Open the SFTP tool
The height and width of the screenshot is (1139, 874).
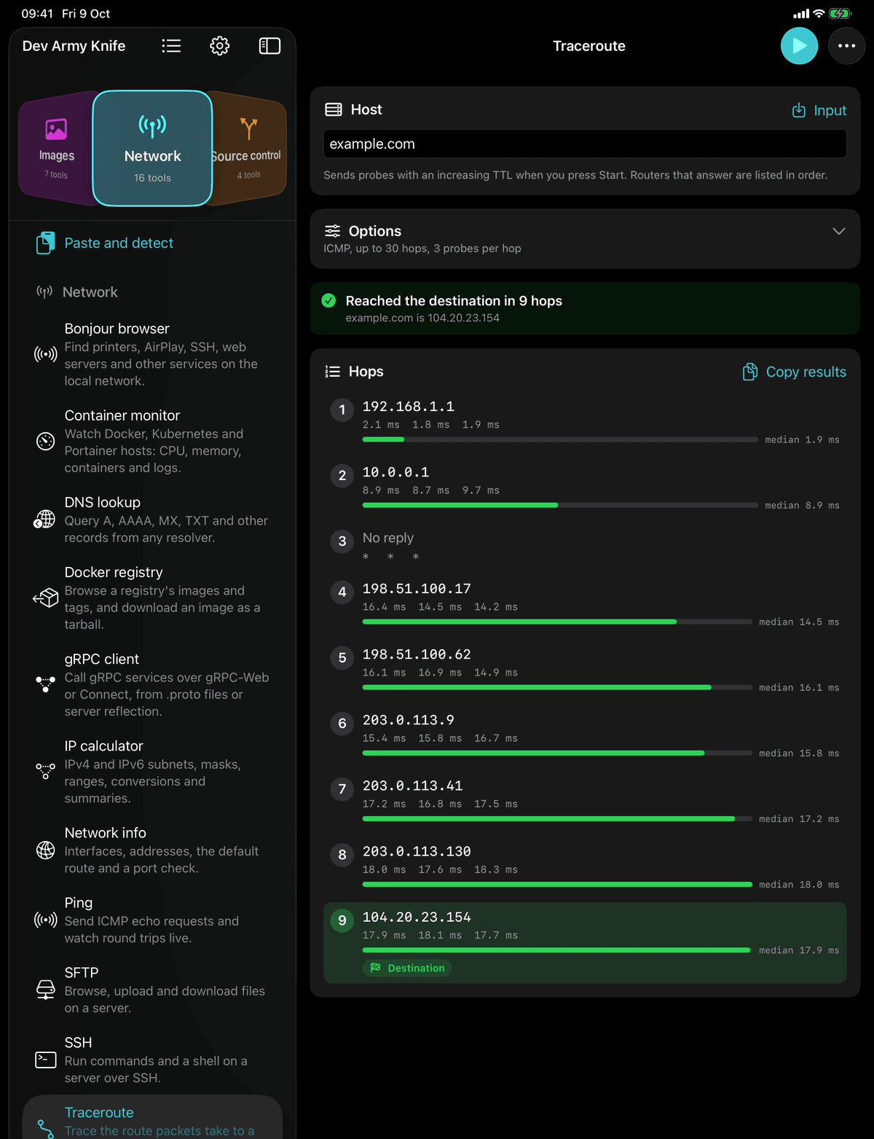pos(152,990)
